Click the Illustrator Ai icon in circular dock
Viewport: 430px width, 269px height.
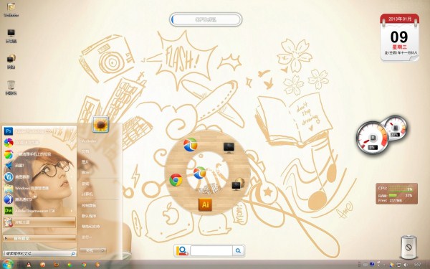click(205, 204)
